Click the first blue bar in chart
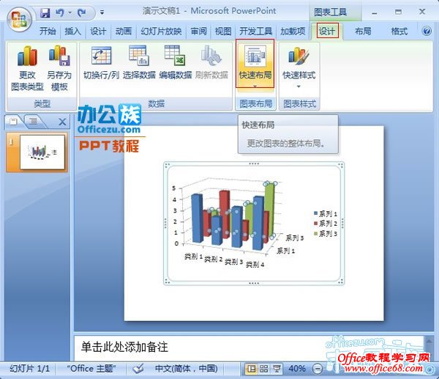 197,218
